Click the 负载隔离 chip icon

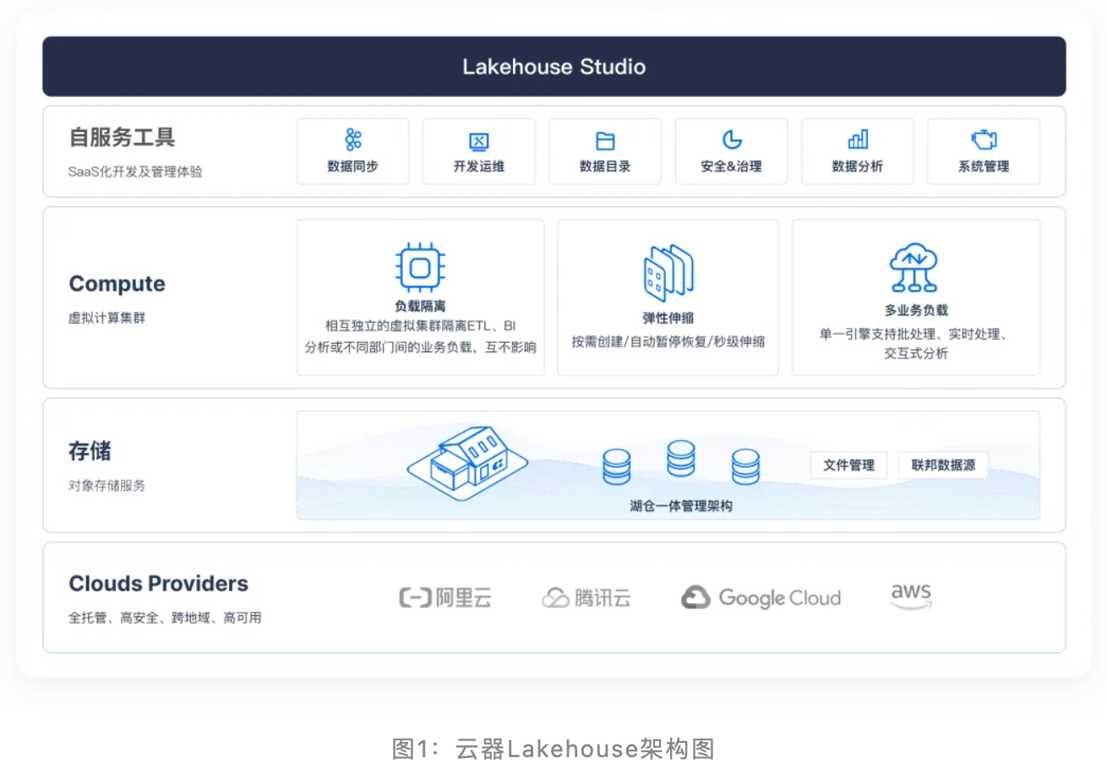tap(420, 268)
